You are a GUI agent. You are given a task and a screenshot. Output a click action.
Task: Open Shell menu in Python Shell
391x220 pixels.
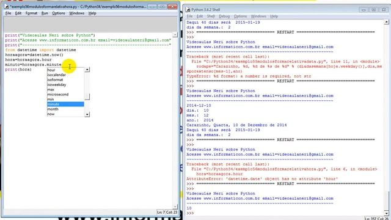pyautogui.click(x=211, y=16)
